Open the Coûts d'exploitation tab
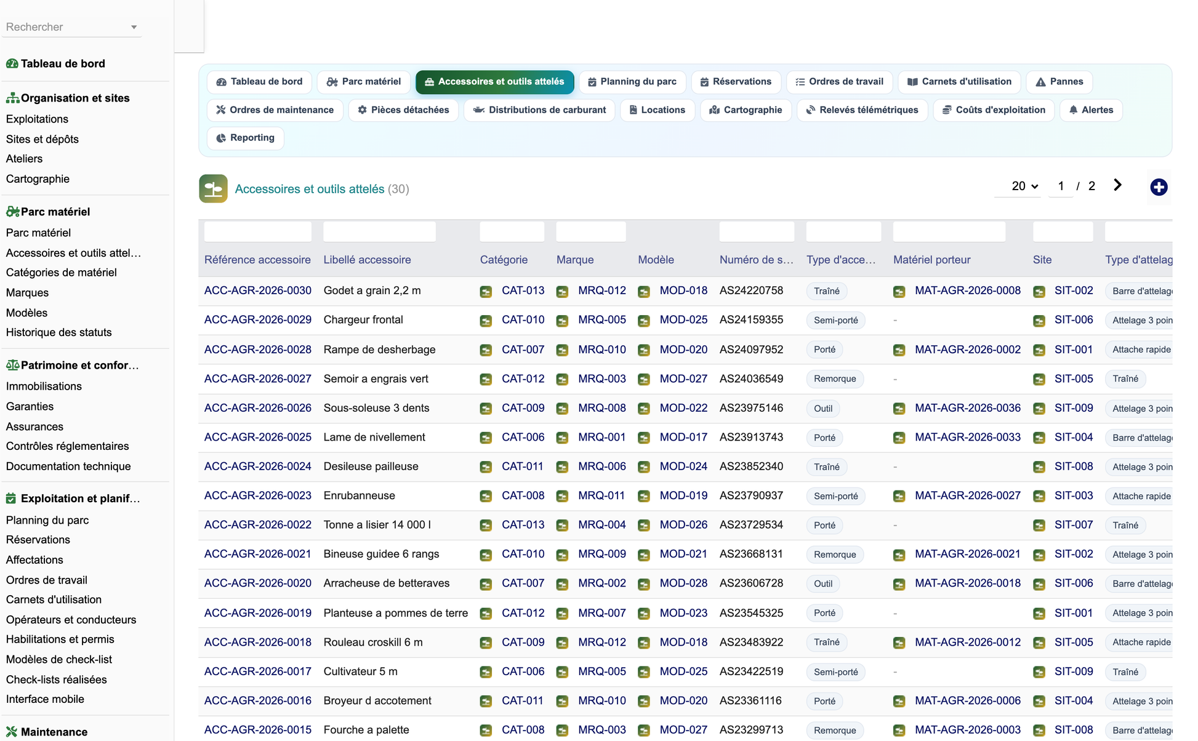 (x=994, y=110)
